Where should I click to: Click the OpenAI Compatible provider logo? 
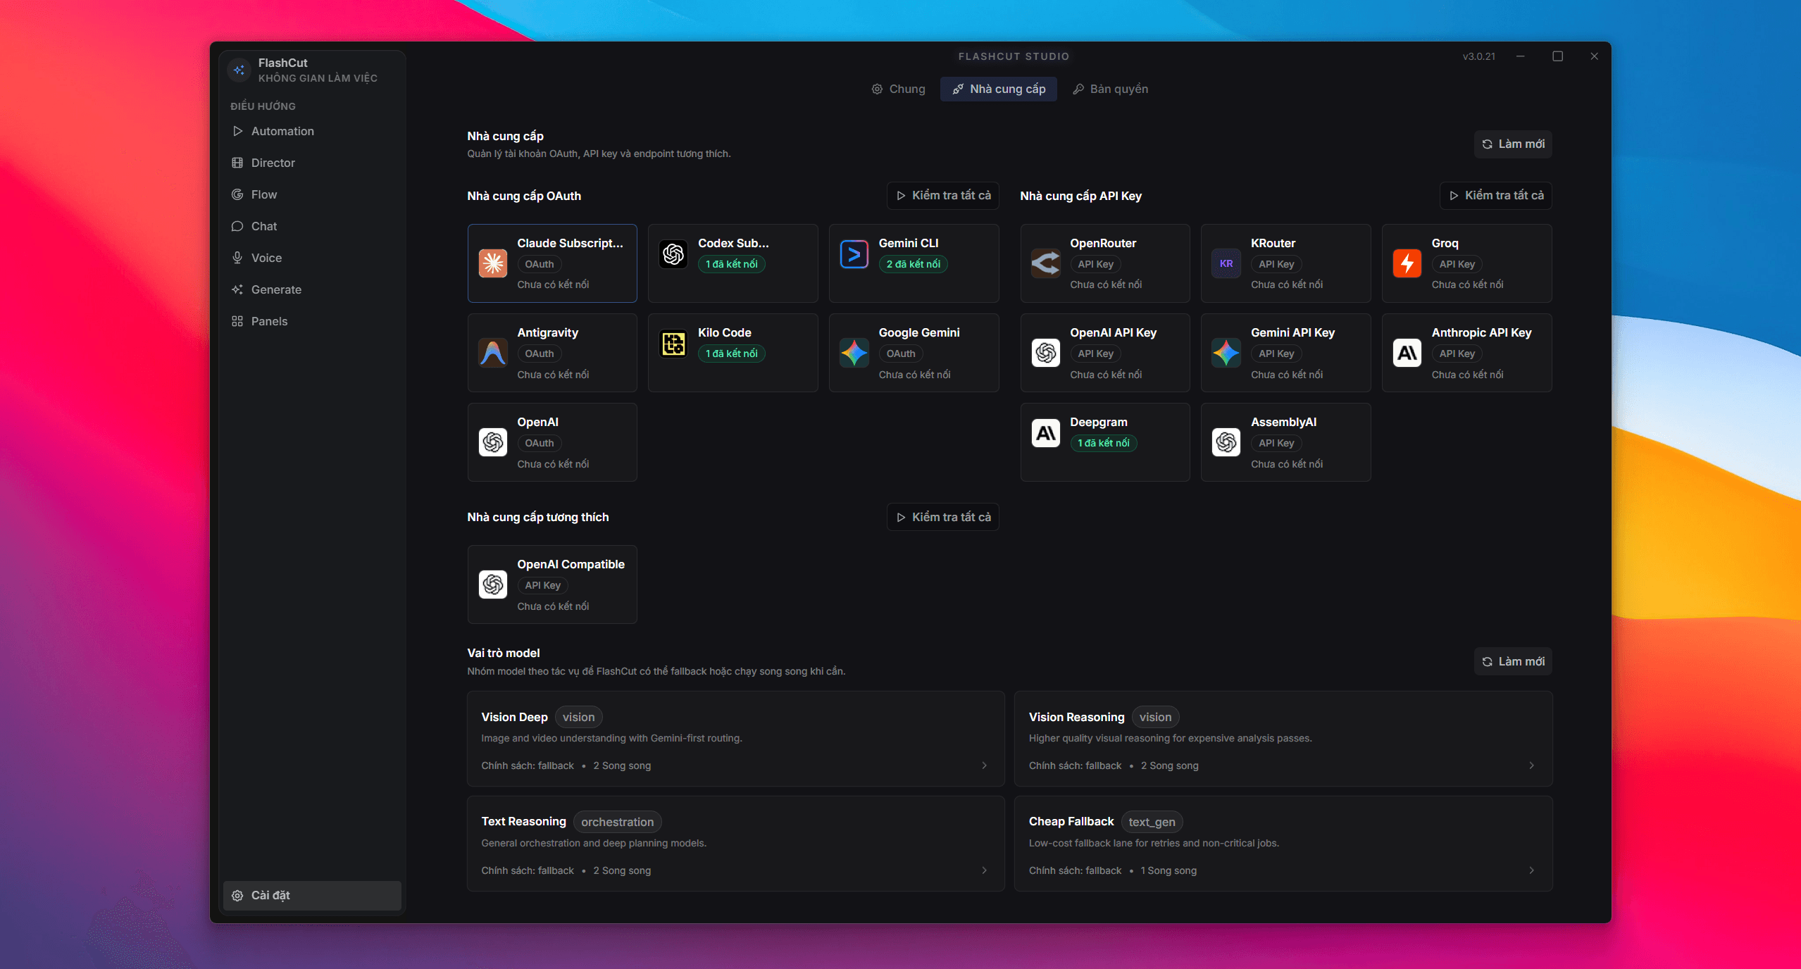pyautogui.click(x=492, y=584)
